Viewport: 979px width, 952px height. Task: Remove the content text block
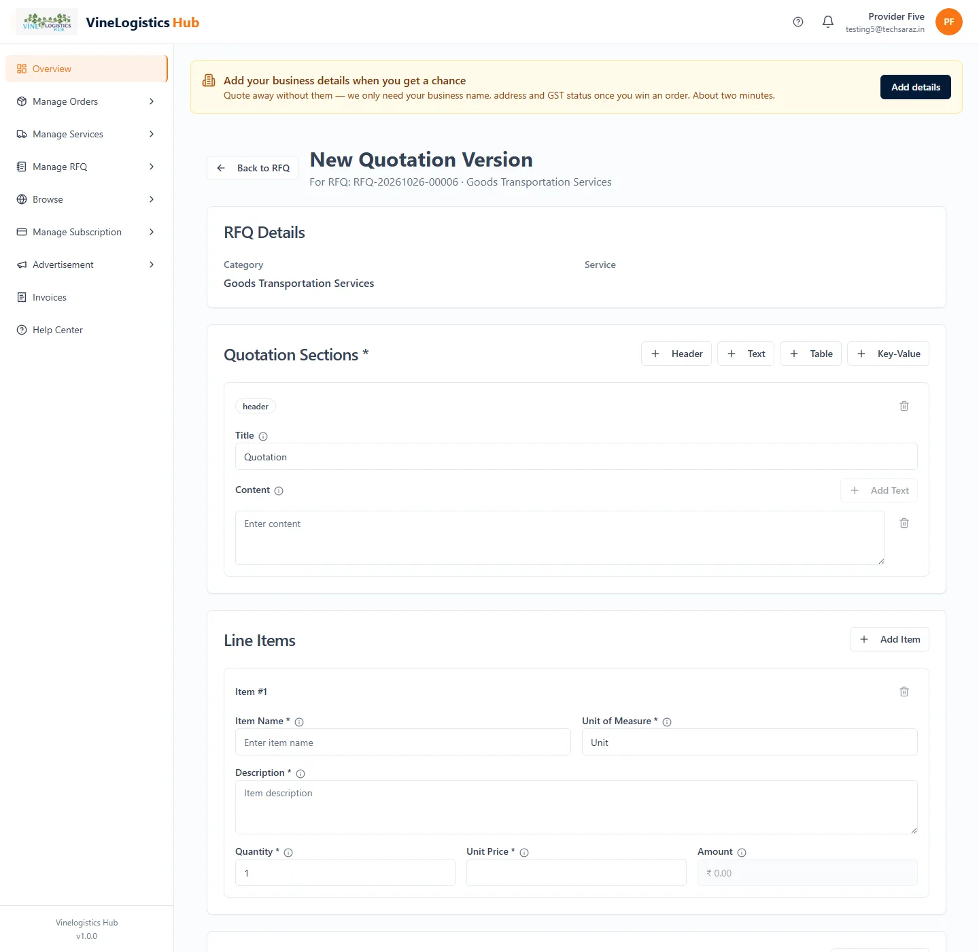[x=904, y=523]
